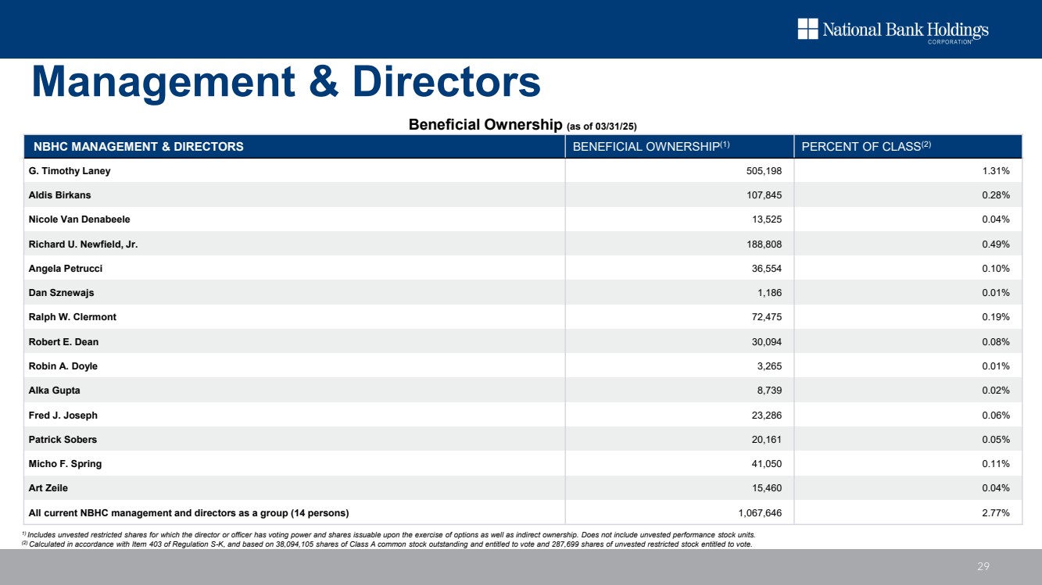The width and height of the screenshot is (1042, 585).
Task: Click the Management & Directors slide title
Action: click(x=285, y=82)
